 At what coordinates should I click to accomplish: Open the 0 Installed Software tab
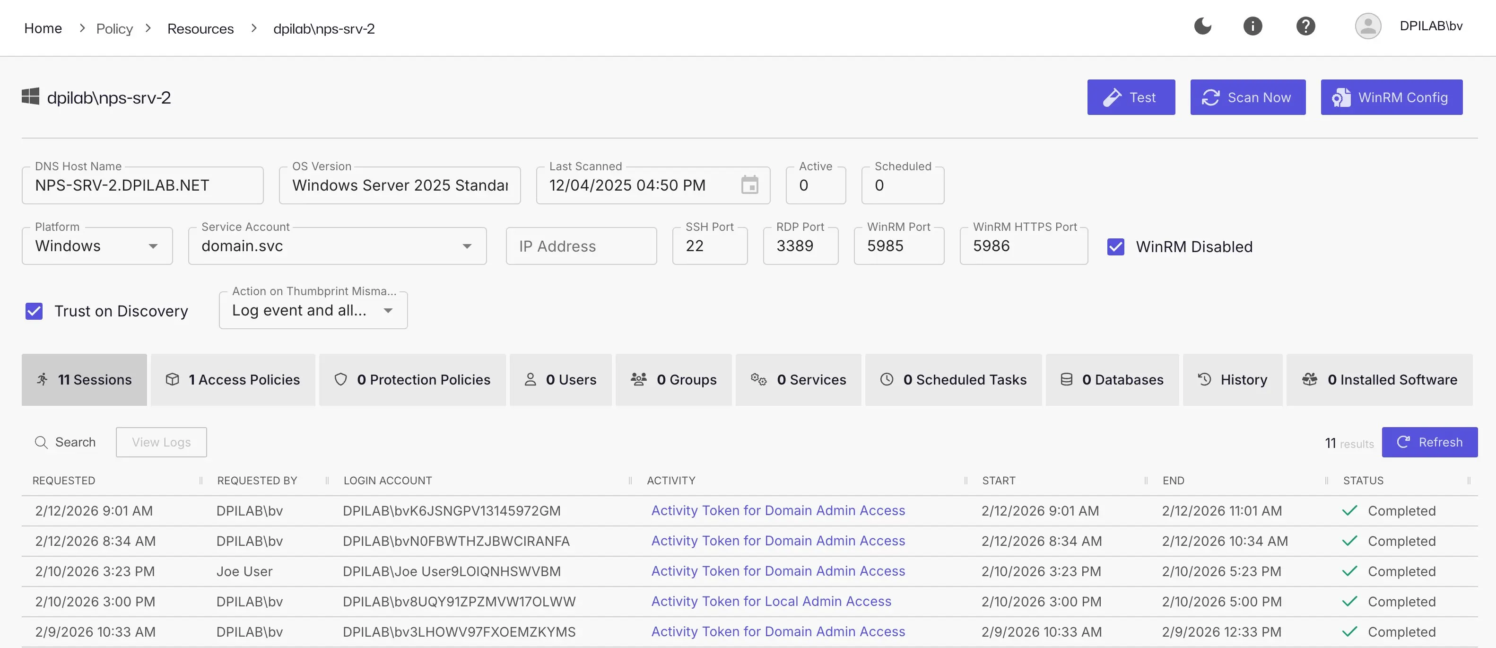tap(1379, 379)
